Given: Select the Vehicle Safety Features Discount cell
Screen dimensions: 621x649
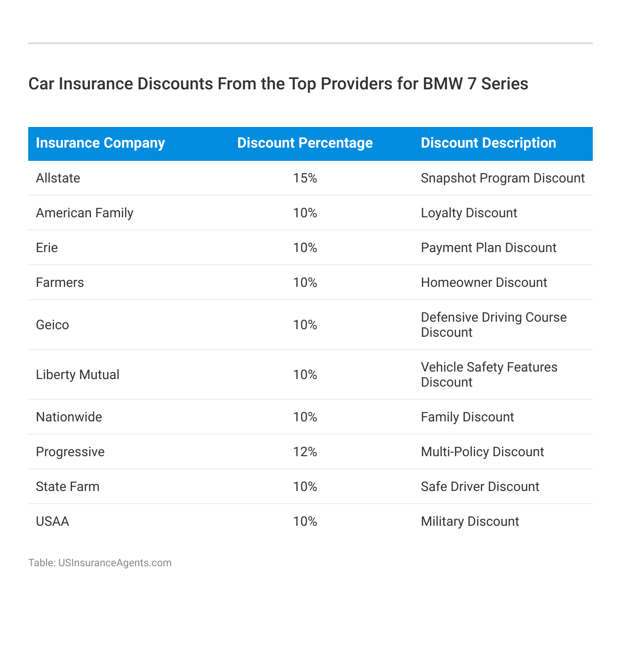Looking at the screenshot, I should tap(489, 375).
